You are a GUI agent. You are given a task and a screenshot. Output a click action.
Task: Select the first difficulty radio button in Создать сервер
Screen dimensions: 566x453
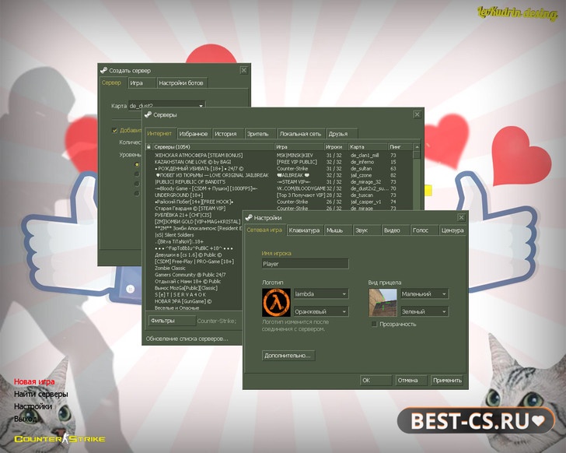click(x=137, y=164)
